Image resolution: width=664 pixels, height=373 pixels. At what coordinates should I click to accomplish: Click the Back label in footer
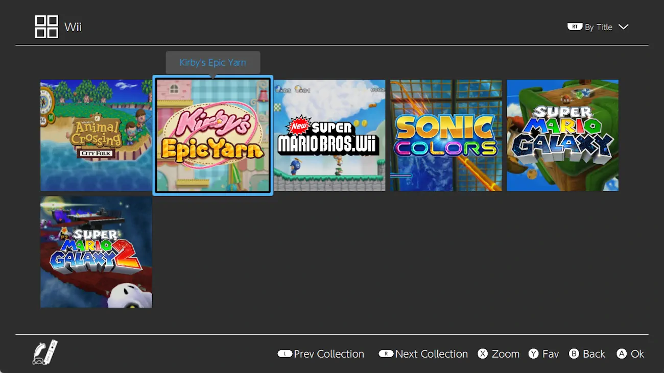[x=594, y=354]
